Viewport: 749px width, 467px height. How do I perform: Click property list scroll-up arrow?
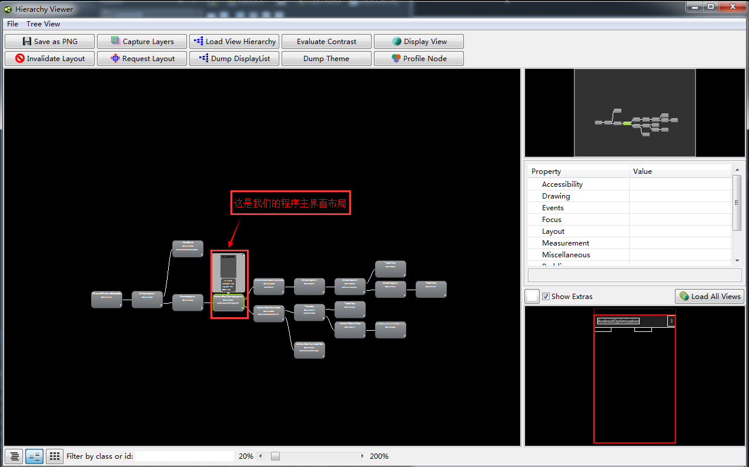point(737,170)
